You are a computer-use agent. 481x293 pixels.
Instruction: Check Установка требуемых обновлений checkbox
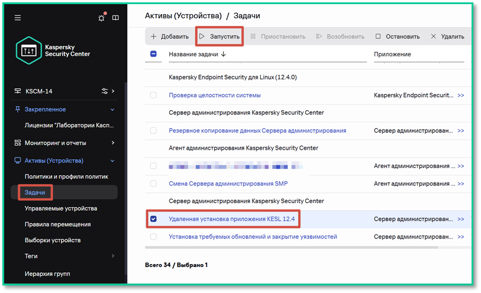(x=153, y=237)
